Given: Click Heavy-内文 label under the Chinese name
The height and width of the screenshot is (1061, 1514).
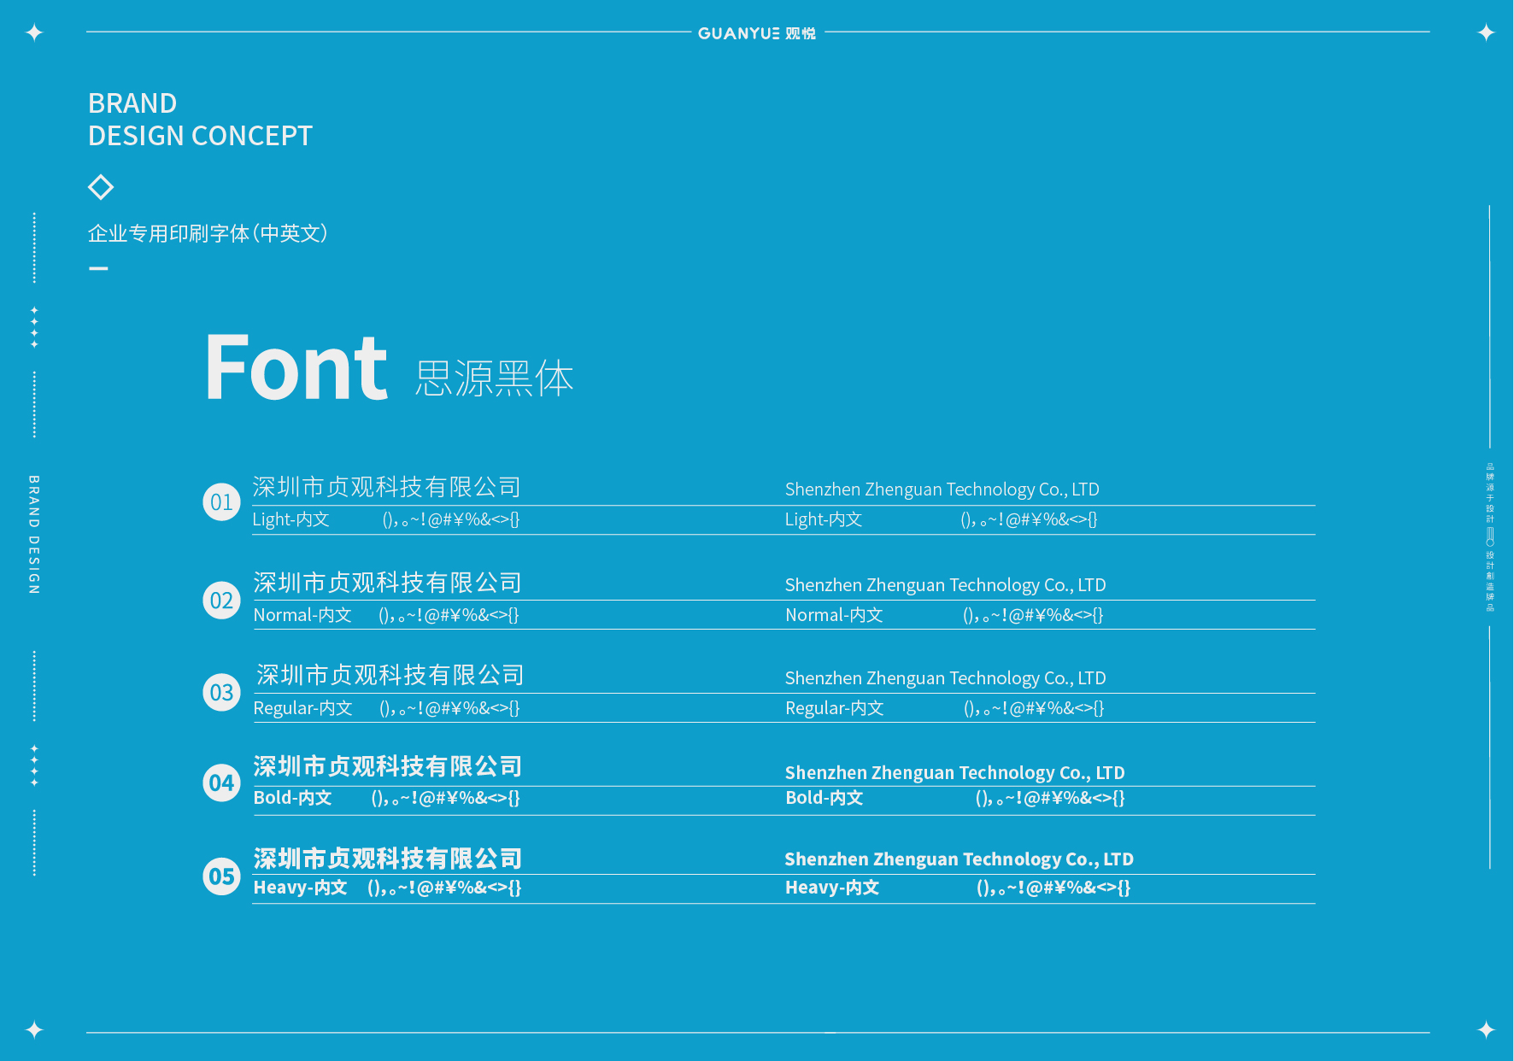Looking at the screenshot, I should [x=300, y=888].
